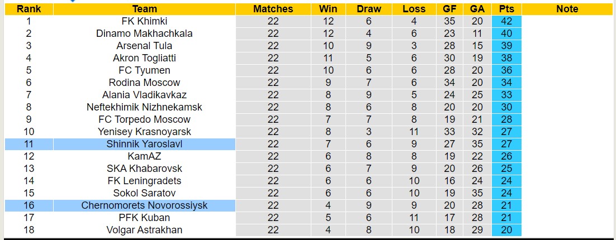Click the Pts column header
Screen dimensions: 616x240
point(507,9)
